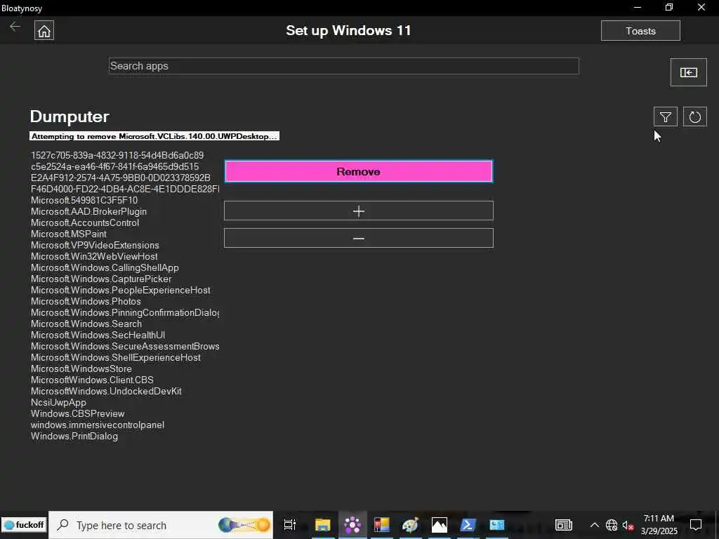The width and height of the screenshot is (719, 539).
Task: Open Task View from taskbar
Action: tap(290, 525)
